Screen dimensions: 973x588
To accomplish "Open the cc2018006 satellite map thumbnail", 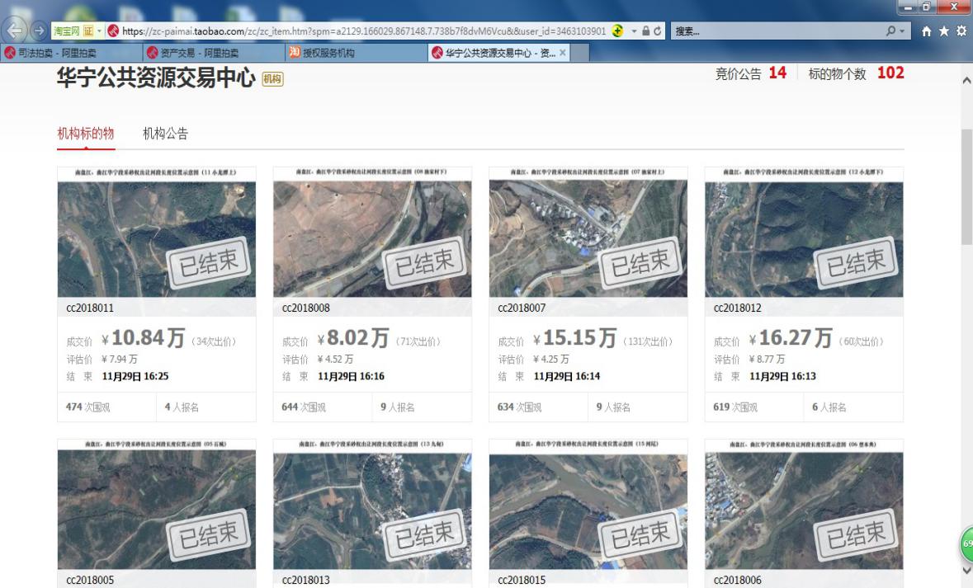I will coord(804,504).
